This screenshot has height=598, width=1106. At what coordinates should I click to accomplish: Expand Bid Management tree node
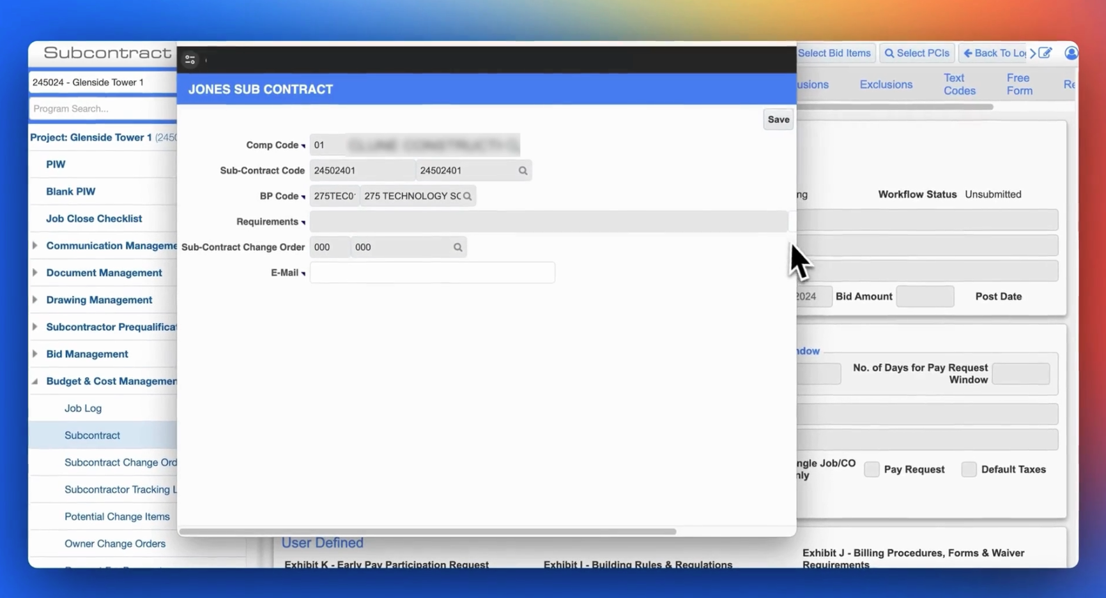[35, 354]
